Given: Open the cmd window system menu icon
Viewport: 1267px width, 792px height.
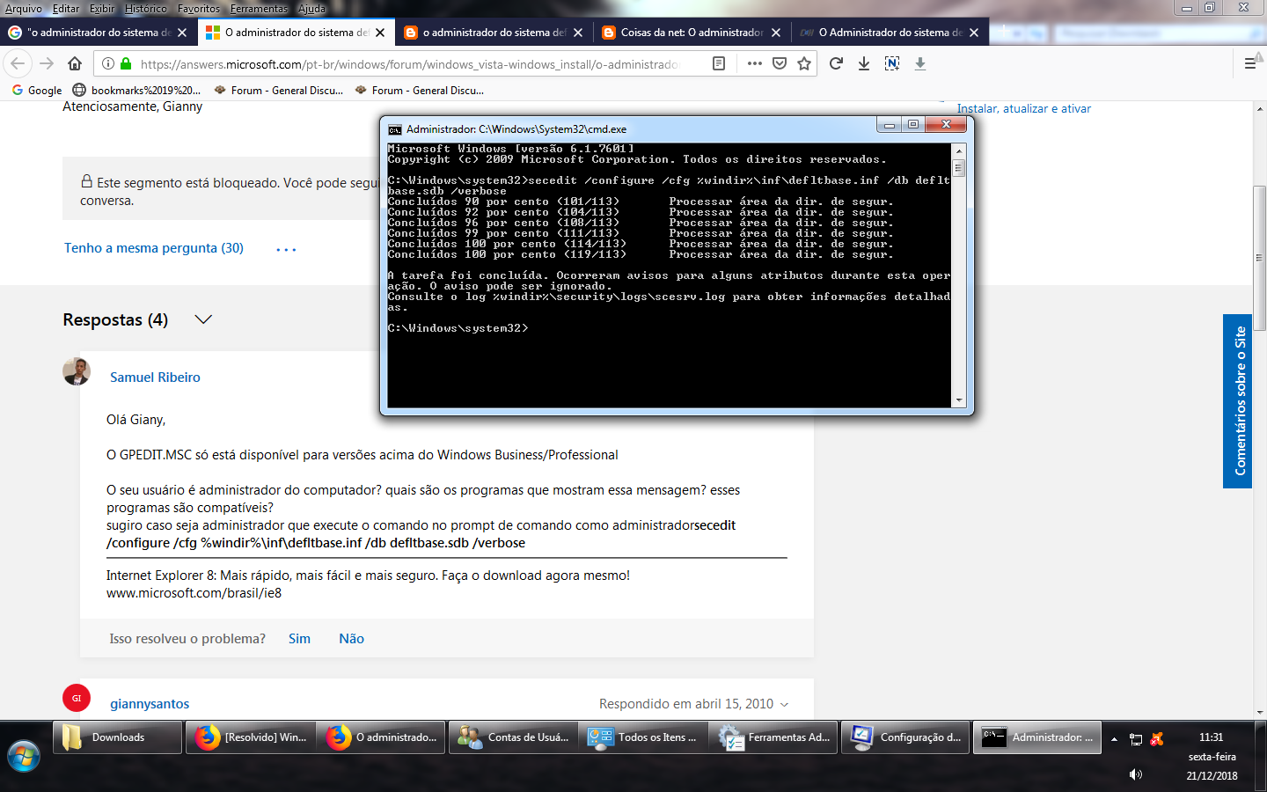Looking at the screenshot, I should click(395, 129).
